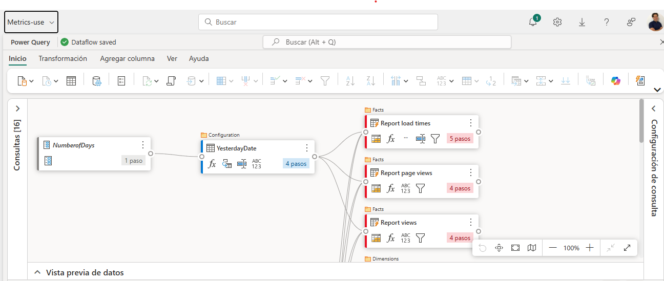Click the 4 pasos badge on YesterdayDate
The width and height of the screenshot is (664, 281).
[x=296, y=164]
